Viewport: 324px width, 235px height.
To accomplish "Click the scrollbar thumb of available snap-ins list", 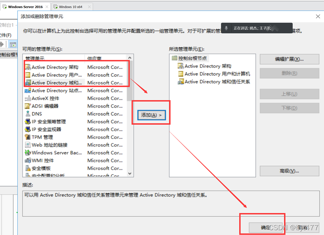I will click(130, 81).
